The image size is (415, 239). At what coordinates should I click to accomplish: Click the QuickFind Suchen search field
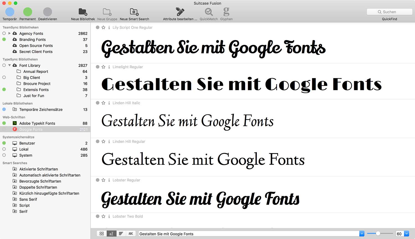tap(390, 12)
